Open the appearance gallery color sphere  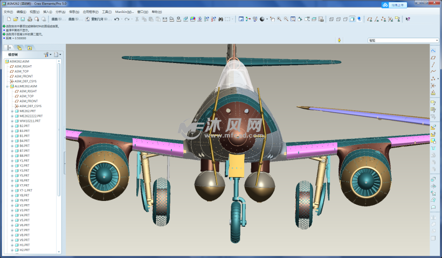click(x=263, y=19)
